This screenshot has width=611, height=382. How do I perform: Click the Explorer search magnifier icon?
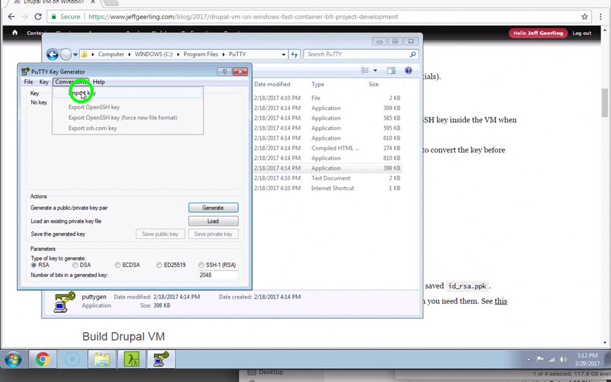pos(412,54)
